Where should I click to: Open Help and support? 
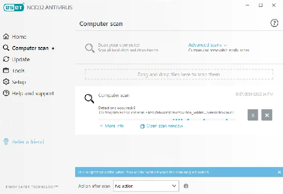point(33,93)
